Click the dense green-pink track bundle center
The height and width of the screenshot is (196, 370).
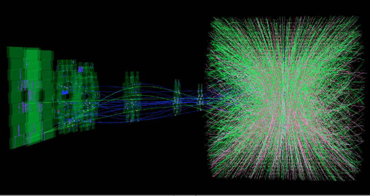coord(285,98)
